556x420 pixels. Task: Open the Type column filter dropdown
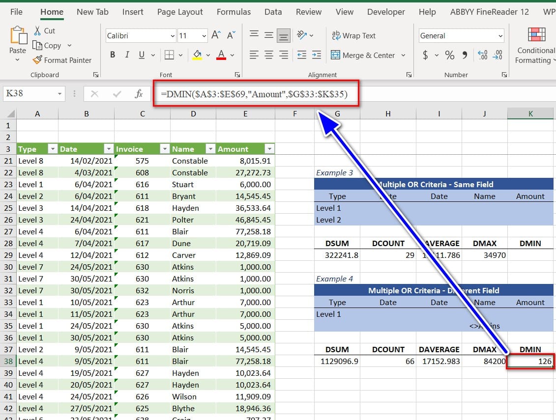pyautogui.click(x=52, y=149)
